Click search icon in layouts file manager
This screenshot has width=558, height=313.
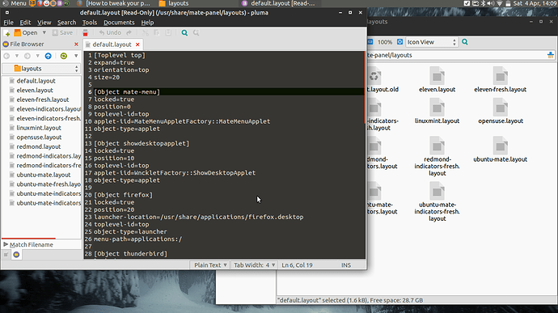point(465,42)
